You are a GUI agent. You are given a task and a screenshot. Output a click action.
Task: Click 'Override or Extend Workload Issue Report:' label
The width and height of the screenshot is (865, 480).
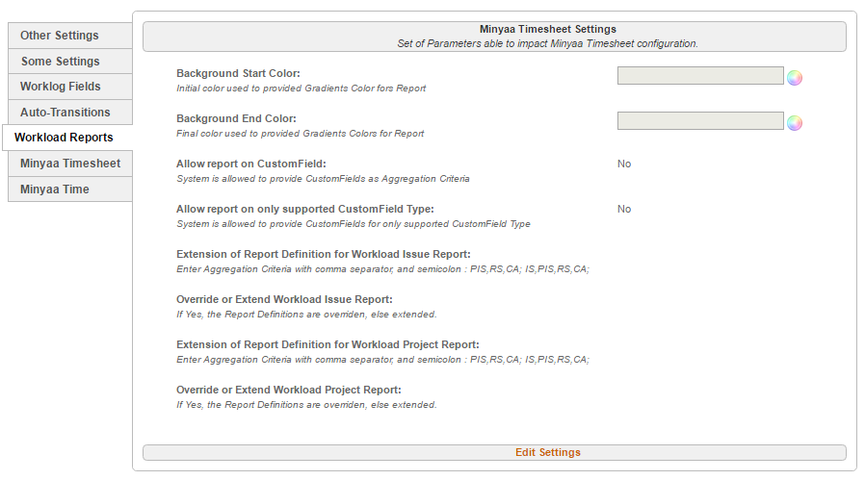pyautogui.click(x=284, y=299)
